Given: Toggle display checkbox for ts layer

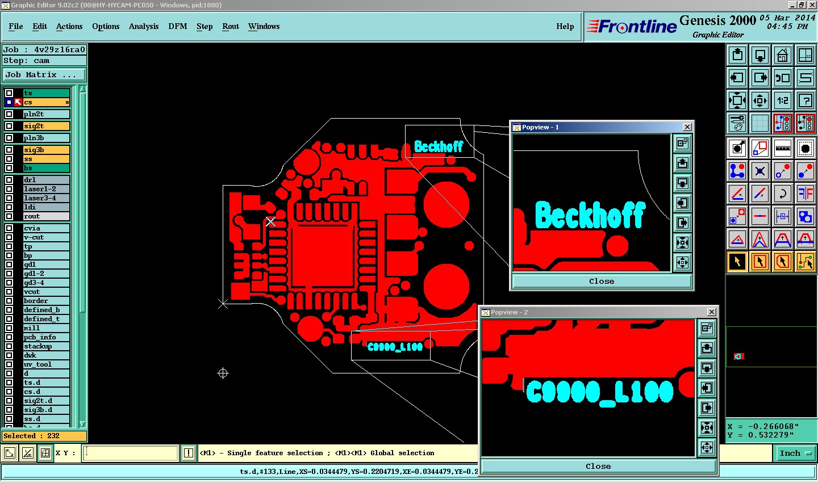Looking at the screenshot, I should [x=9, y=93].
